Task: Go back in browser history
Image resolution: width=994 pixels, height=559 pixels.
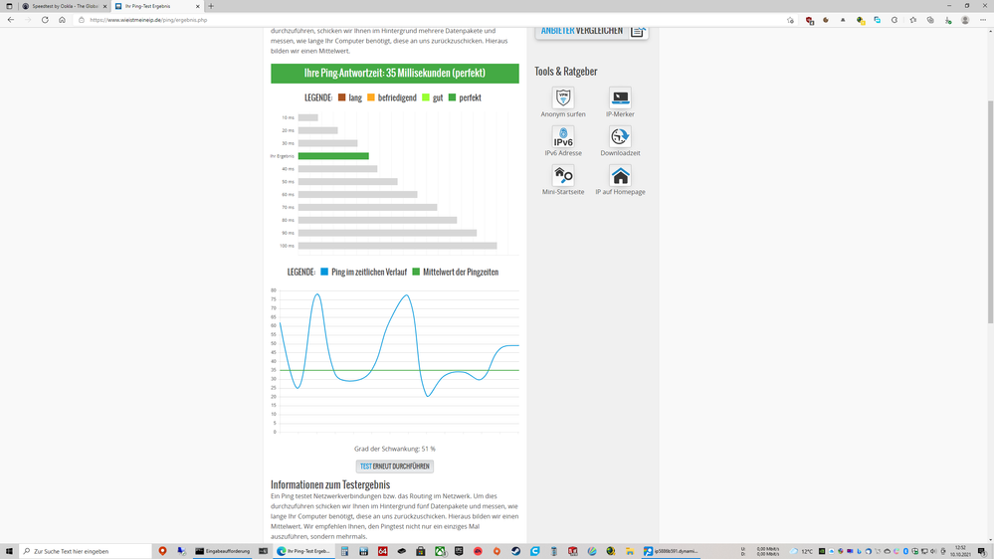Action: coord(11,20)
